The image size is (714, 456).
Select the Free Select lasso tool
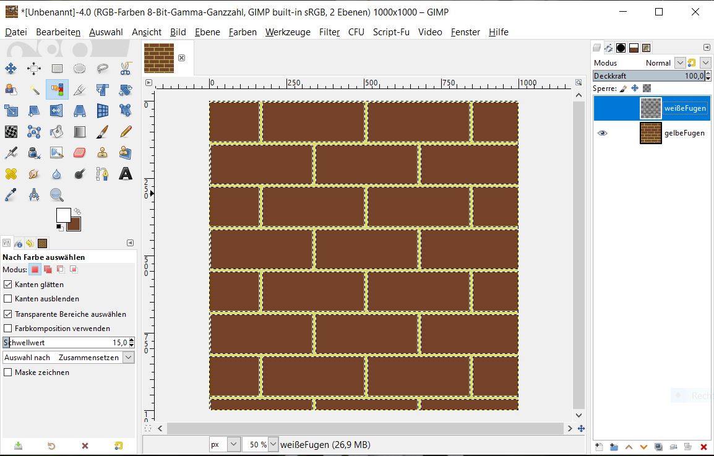click(103, 69)
